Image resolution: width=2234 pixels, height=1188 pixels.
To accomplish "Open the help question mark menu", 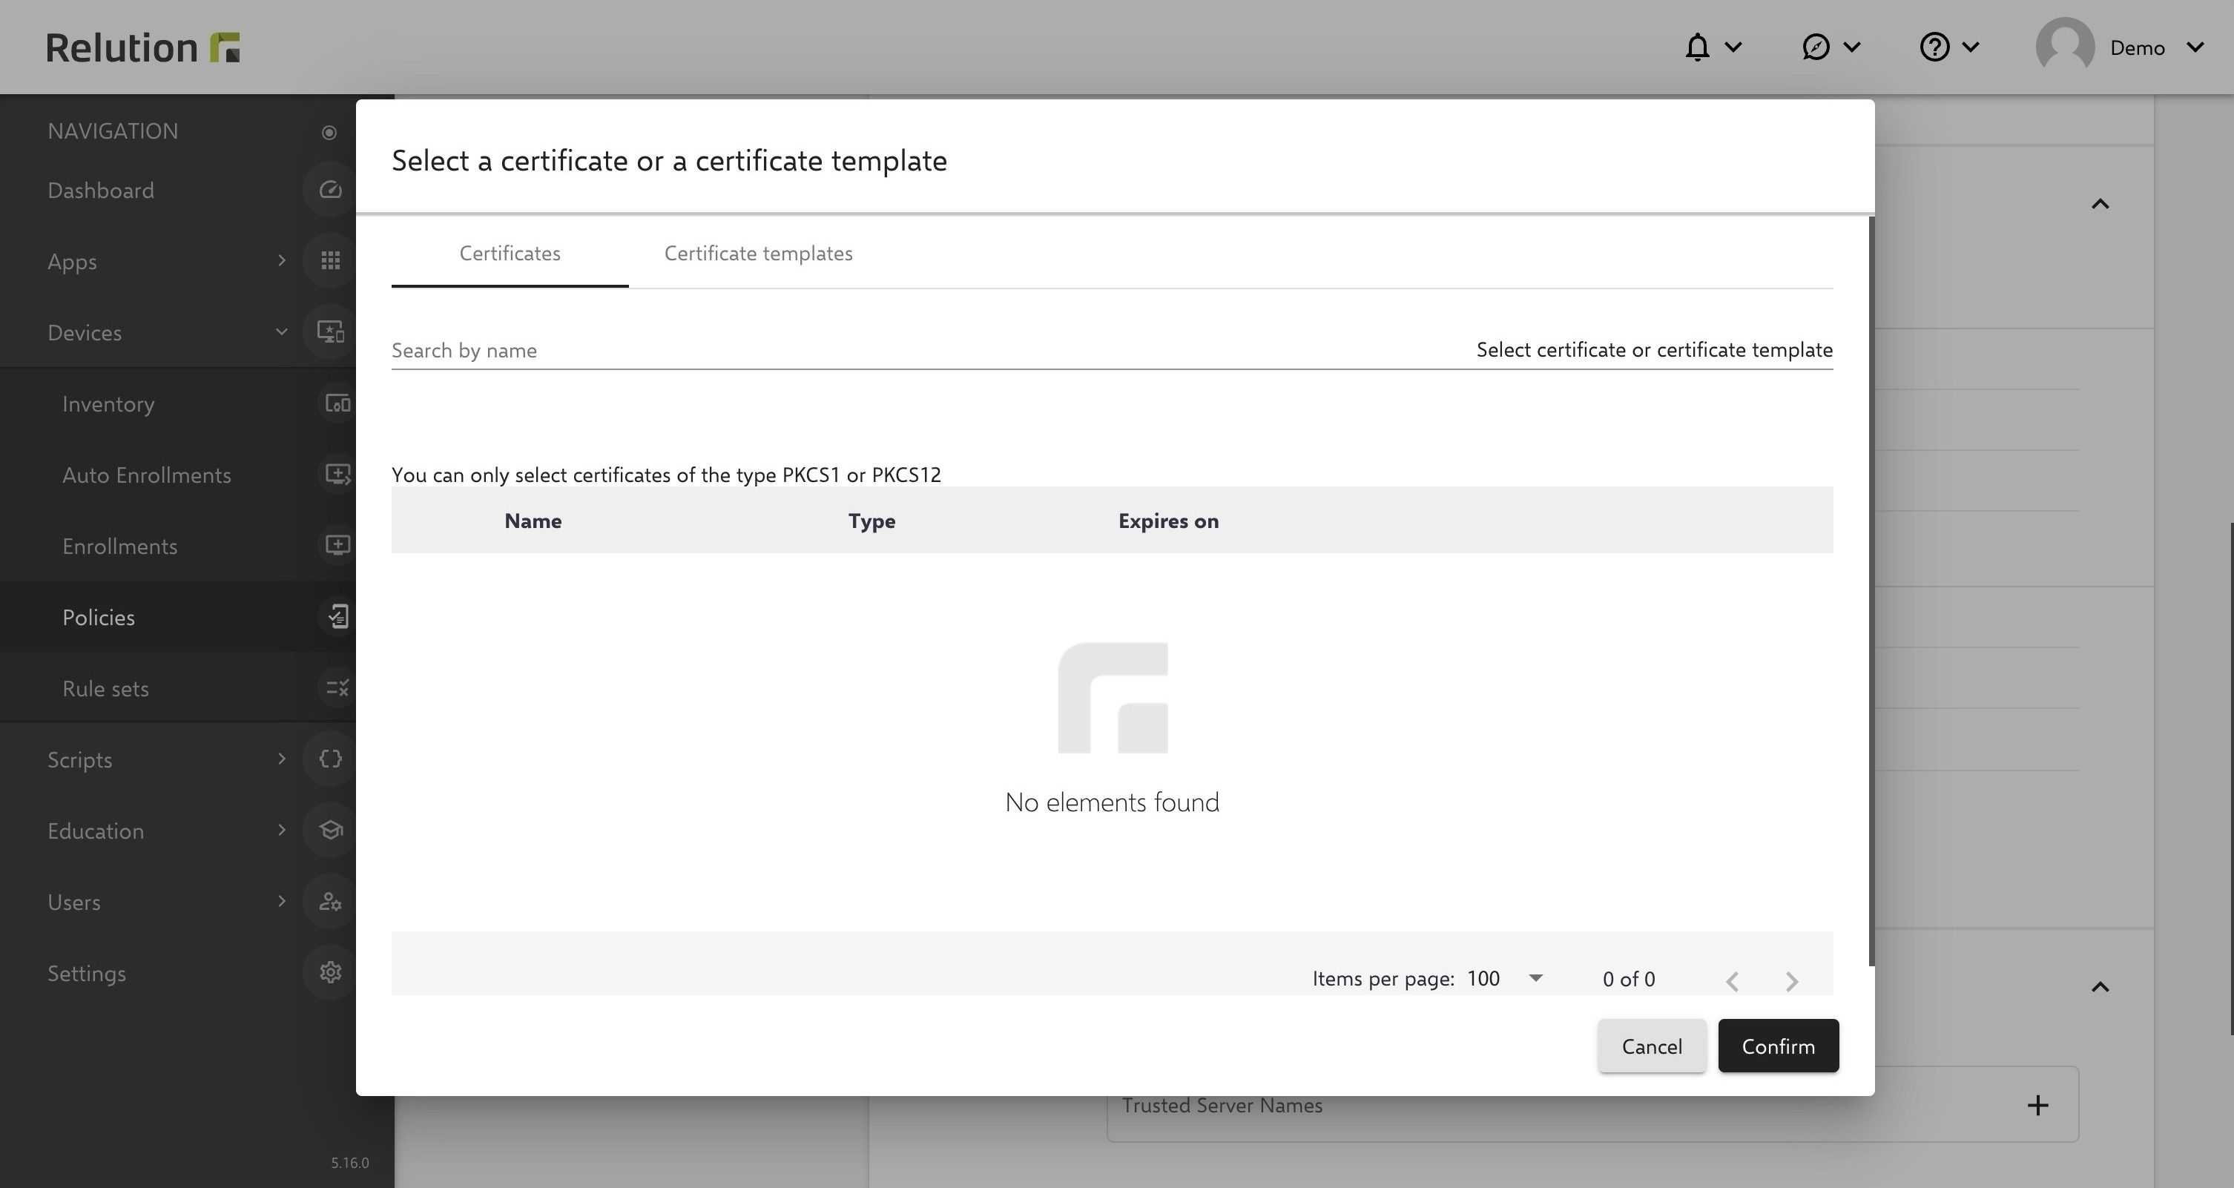I will 1935,47.
